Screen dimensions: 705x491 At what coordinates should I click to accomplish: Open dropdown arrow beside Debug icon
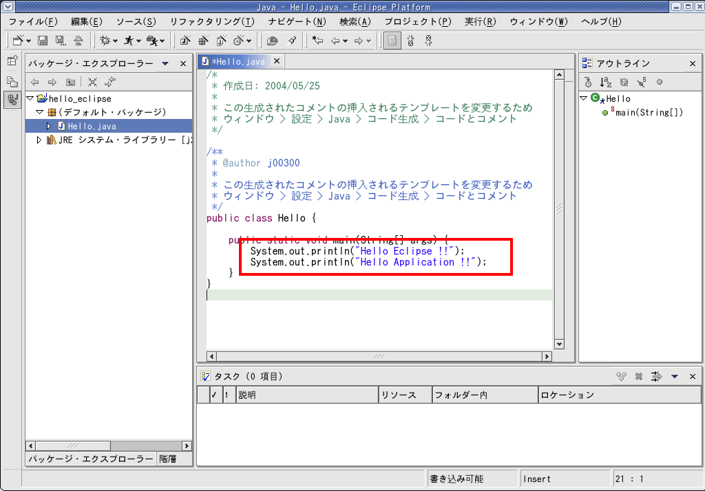(x=116, y=41)
